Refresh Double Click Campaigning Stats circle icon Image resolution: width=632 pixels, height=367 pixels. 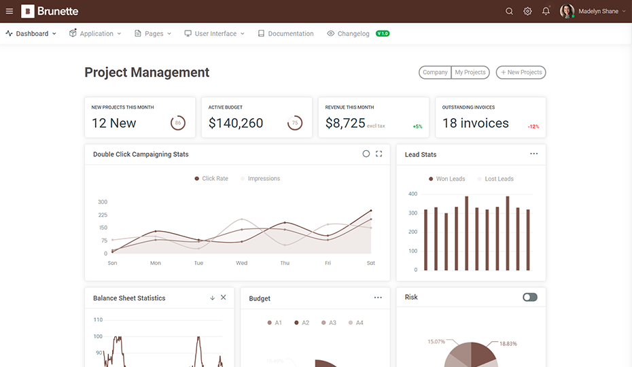pos(366,154)
